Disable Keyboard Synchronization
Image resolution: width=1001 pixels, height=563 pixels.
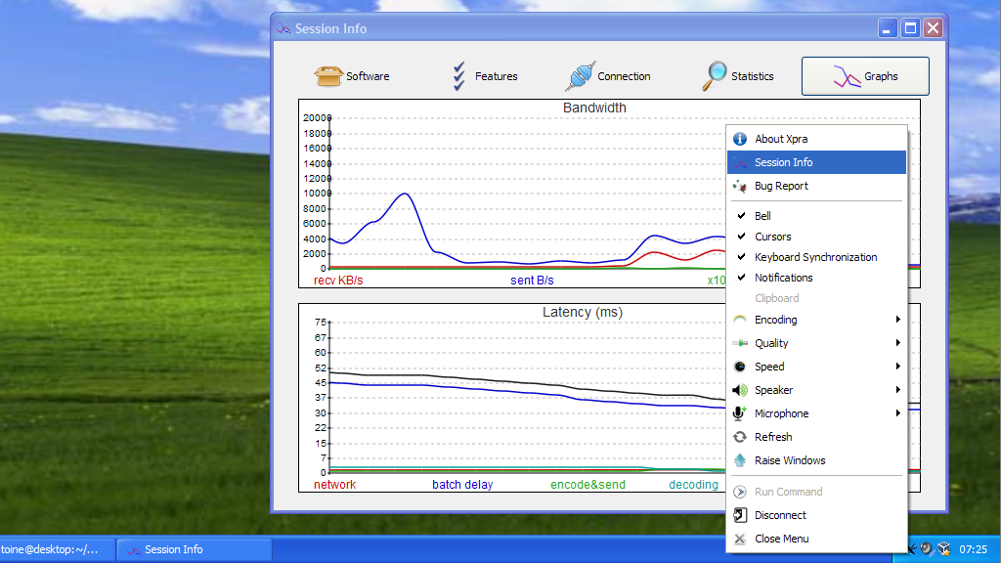[815, 257]
